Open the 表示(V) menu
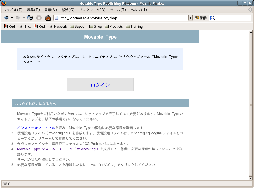Screen dimensions: 254x188 [51, 10]
